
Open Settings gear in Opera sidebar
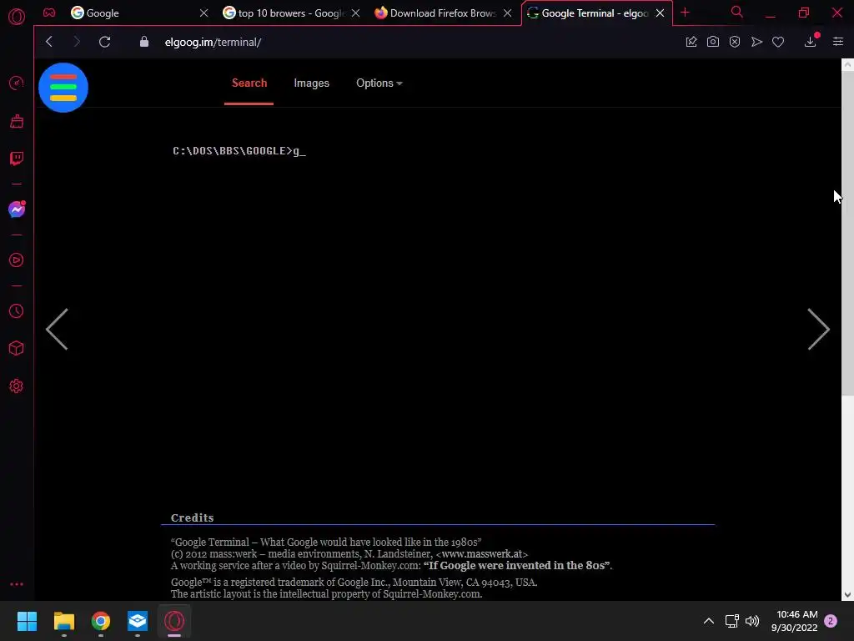click(x=17, y=386)
